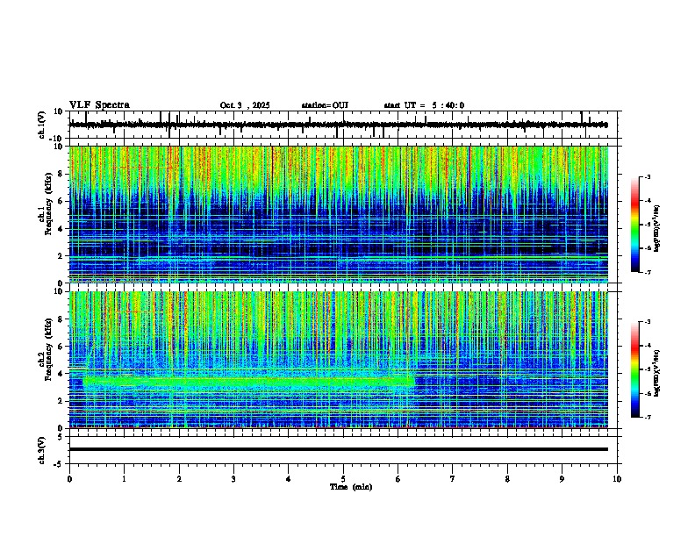The height and width of the screenshot is (537, 695).
Task: Click the "Time (min)" axis title
Action: pyautogui.click(x=351, y=487)
